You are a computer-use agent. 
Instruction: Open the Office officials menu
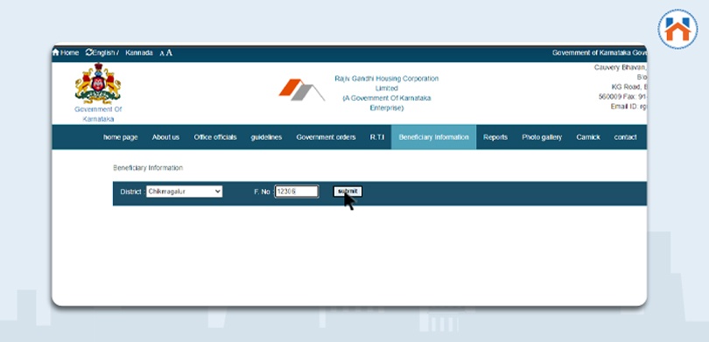[215, 137]
